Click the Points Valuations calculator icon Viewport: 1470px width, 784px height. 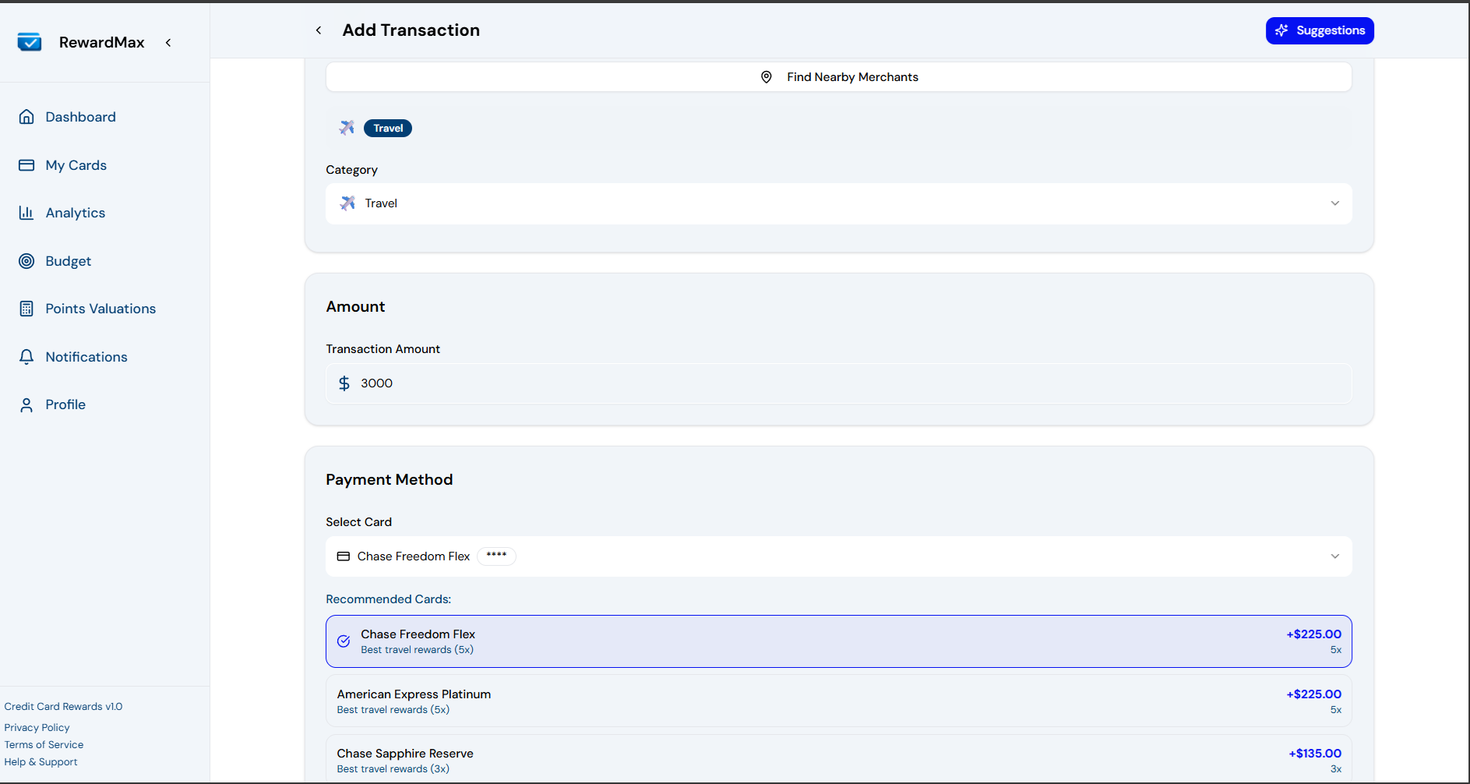(x=26, y=309)
